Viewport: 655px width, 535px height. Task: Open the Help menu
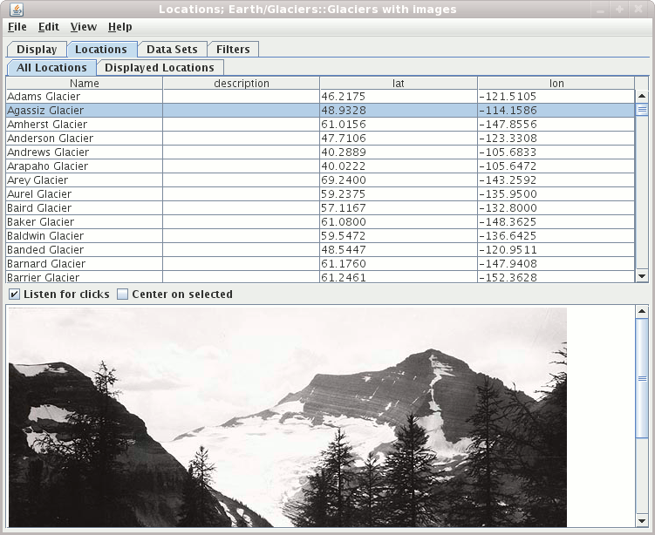point(120,27)
